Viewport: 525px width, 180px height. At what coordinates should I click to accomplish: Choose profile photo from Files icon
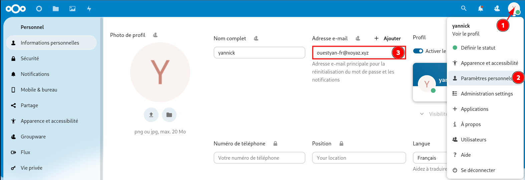click(x=169, y=115)
